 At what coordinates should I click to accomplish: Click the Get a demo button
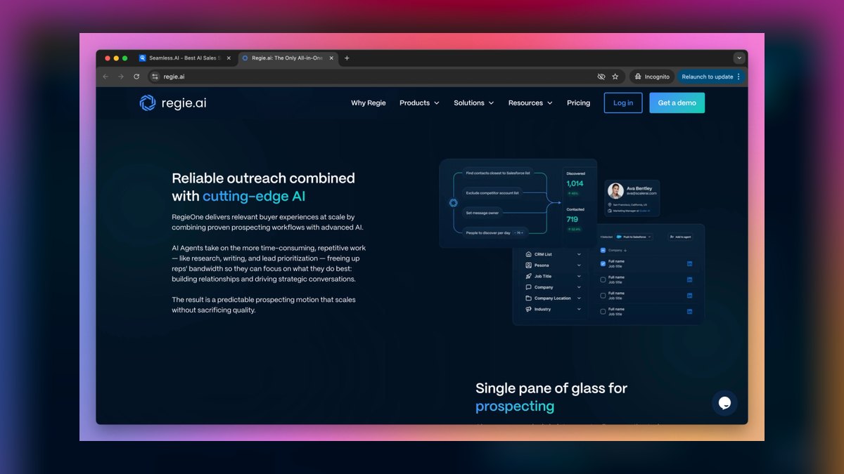(x=677, y=103)
